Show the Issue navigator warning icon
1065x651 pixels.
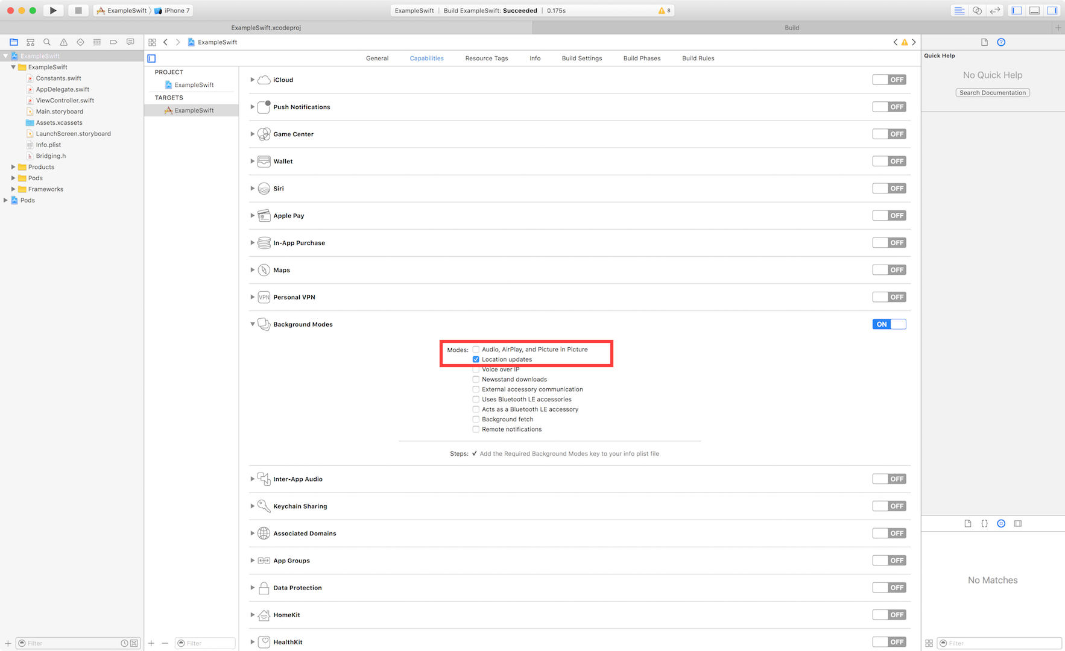pyautogui.click(x=63, y=42)
